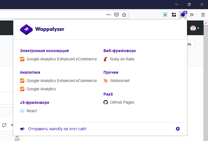The image size is (208, 141).
Task: Open Аналитика category link
Action: [x=30, y=72]
